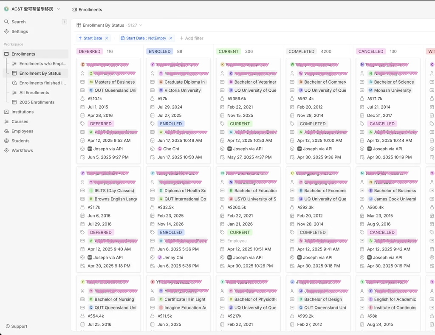Click the CANCELLED status tag on Monash card

tap(382, 124)
